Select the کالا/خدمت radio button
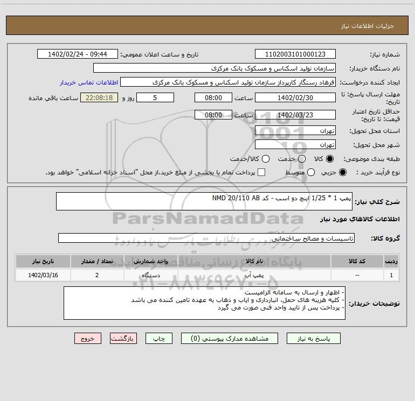This screenshot has height=401, width=415. coord(266,159)
